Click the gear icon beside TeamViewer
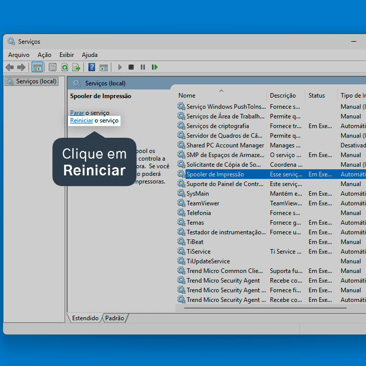Screen dimensions: 366x366 (181, 203)
